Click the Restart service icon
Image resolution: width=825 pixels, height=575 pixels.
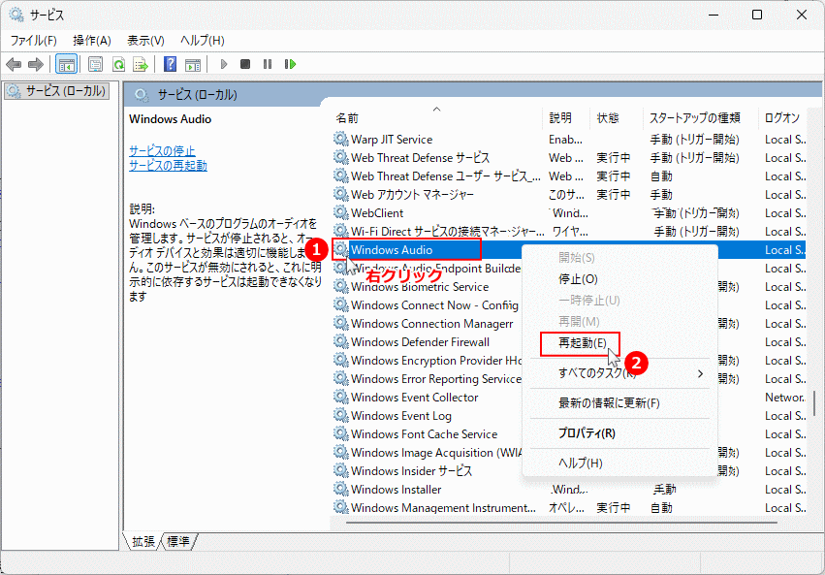pyautogui.click(x=290, y=64)
